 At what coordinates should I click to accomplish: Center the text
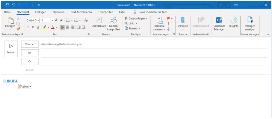(x=67, y=27)
